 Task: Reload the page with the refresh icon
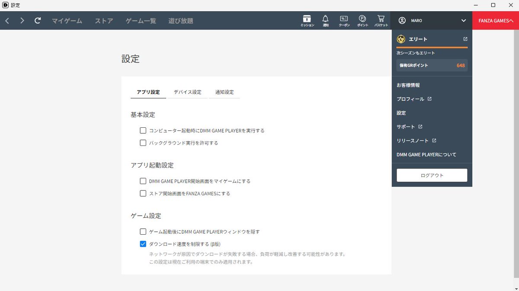pyautogui.click(x=38, y=20)
